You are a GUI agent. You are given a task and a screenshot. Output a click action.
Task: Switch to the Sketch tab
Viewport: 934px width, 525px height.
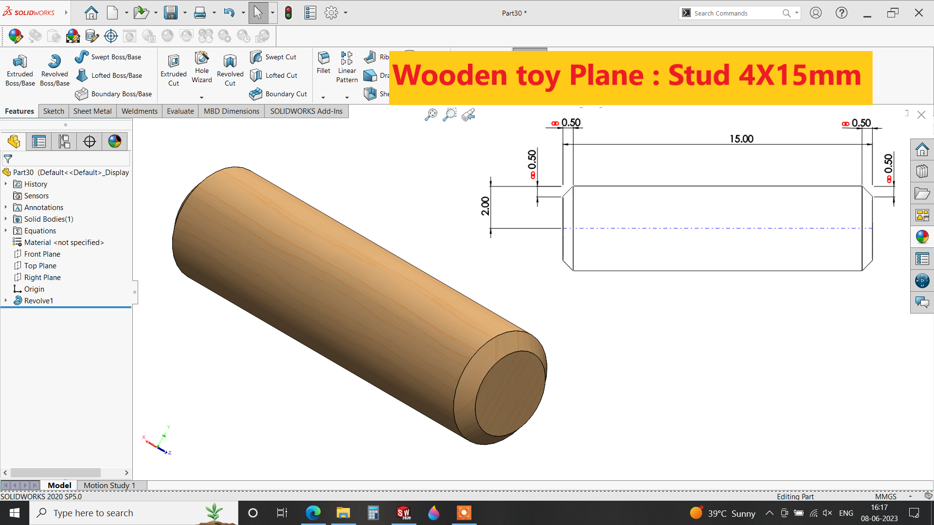point(54,111)
